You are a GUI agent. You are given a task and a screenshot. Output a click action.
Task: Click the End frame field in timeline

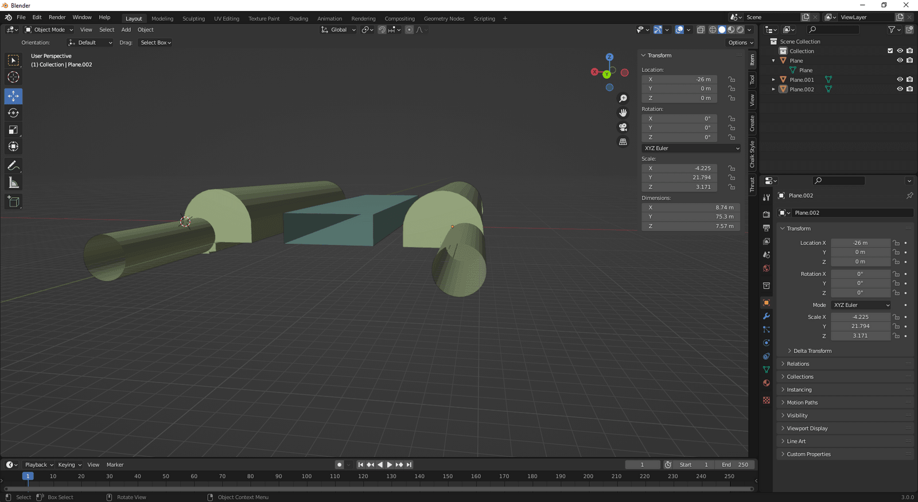tap(735, 465)
